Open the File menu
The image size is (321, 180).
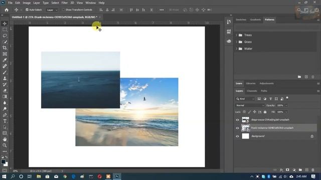coord(10,3)
